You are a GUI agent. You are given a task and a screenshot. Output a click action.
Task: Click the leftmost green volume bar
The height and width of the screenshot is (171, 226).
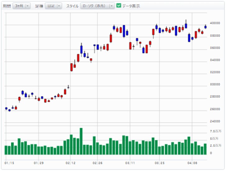pyautogui.click(x=6, y=150)
